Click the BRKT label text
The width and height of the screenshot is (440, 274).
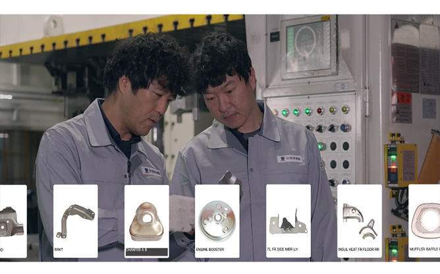point(59,249)
